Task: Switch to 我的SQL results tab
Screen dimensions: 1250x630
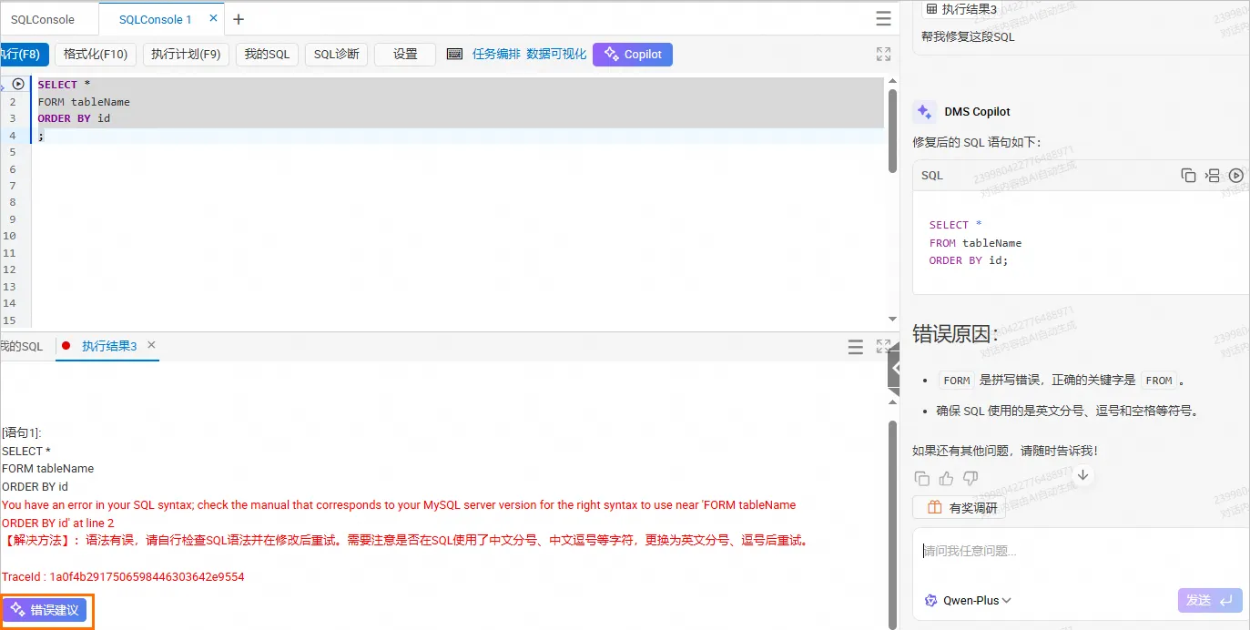Action: pyautogui.click(x=22, y=347)
